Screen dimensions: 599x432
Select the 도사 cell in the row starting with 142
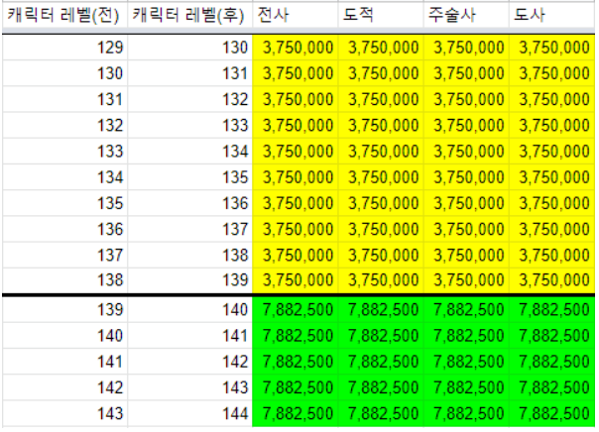(552, 387)
